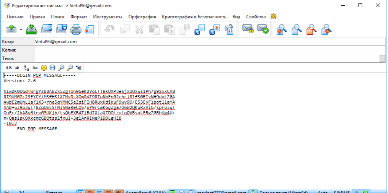This screenshot has width=388, height=193.
Task: Open the Инструменты menu
Action: pyautogui.click(x=108, y=17)
